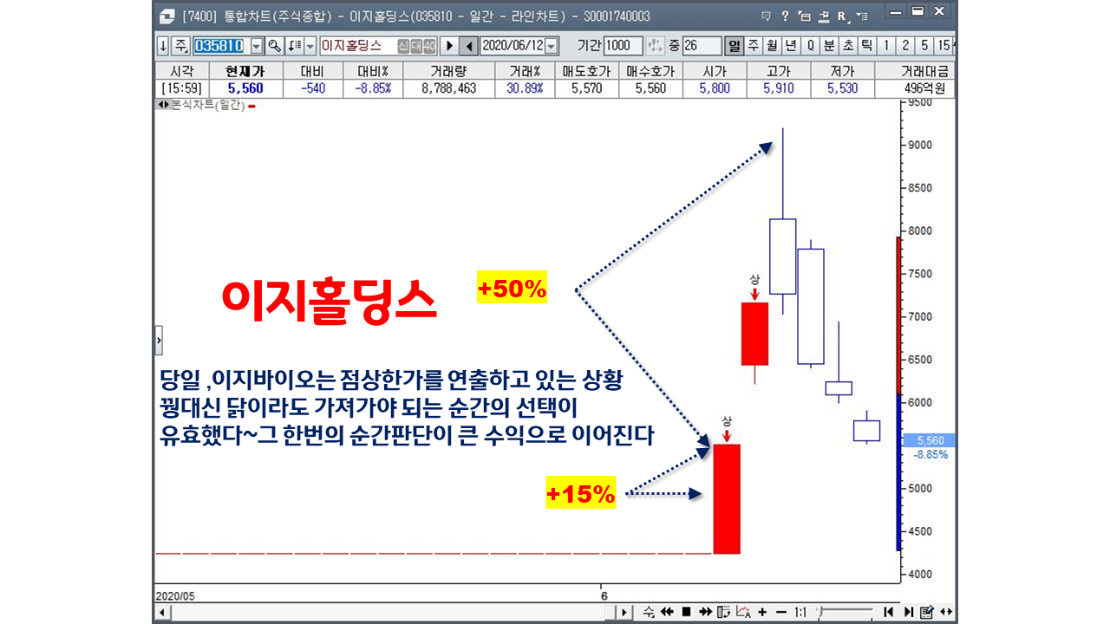Click the minus zoom-out icon
Image resolution: width=1110 pixels, height=624 pixels.
pos(780,612)
